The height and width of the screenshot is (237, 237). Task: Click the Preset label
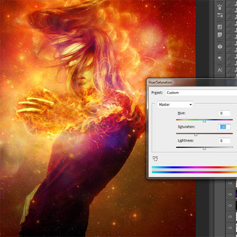(x=157, y=92)
